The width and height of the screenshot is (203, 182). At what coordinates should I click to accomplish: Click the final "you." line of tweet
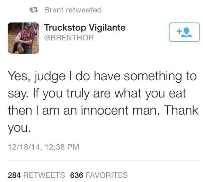pyautogui.click(x=19, y=129)
